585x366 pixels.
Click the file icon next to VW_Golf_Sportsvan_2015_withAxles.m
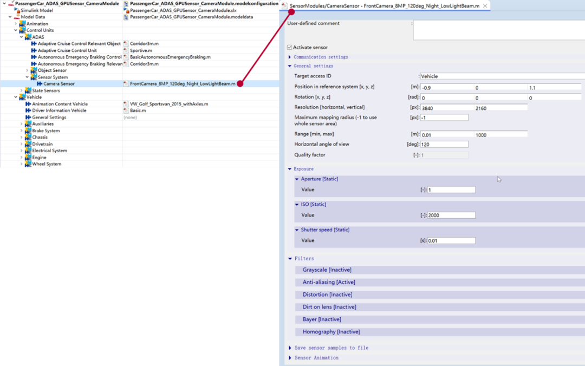(x=126, y=104)
